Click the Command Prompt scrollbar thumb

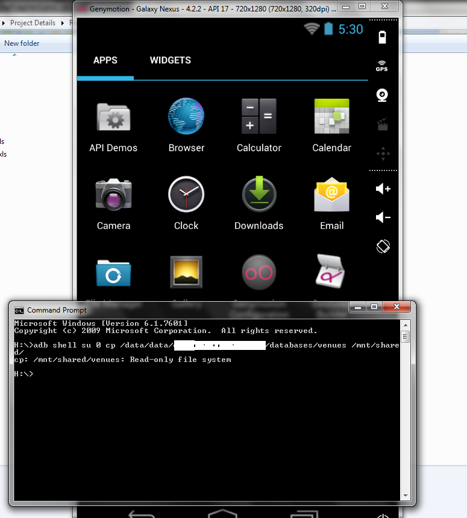(406, 337)
